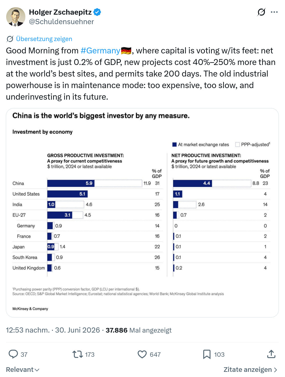
Task: Like the post with heart icon
Action: click(142, 354)
